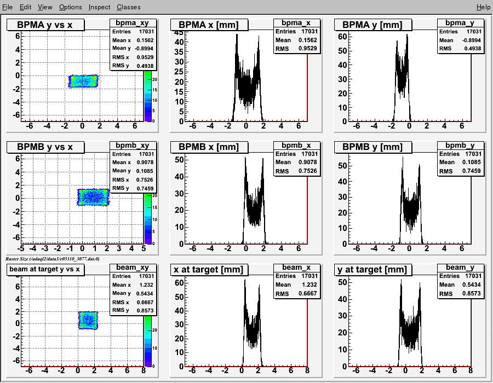
Task: Click the BPMA y histogram curve
Action: (x=402, y=82)
